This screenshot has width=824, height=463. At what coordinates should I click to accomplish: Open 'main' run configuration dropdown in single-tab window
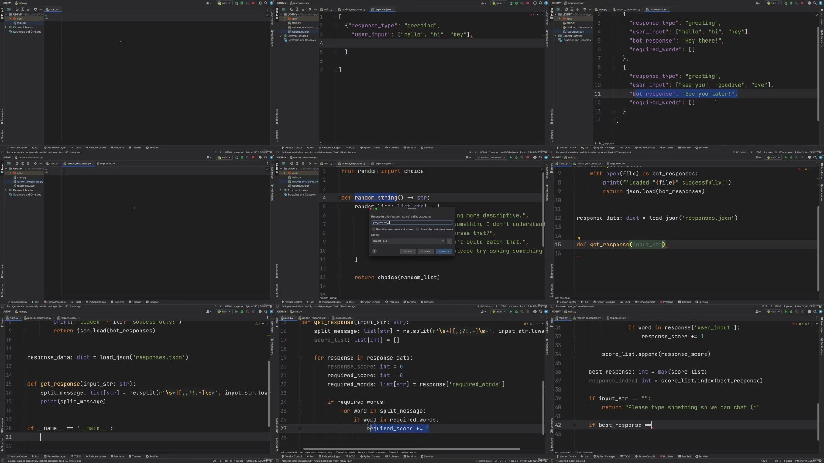tap(224, 3)
